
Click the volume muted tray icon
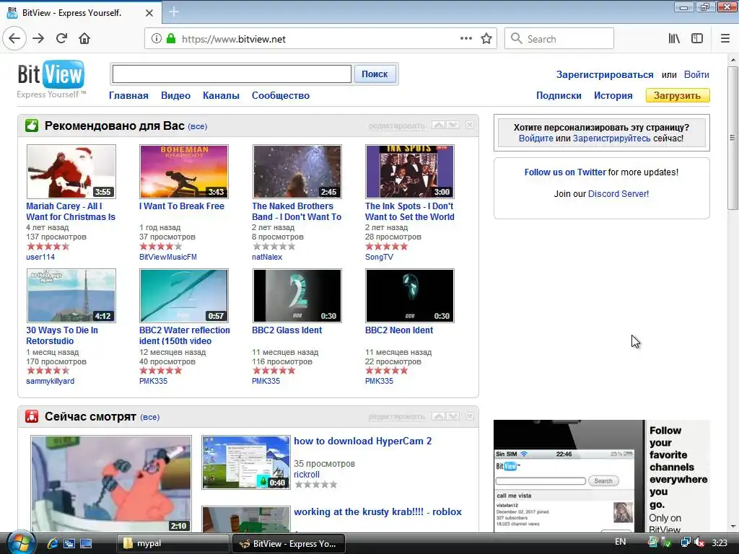point(699,542)
